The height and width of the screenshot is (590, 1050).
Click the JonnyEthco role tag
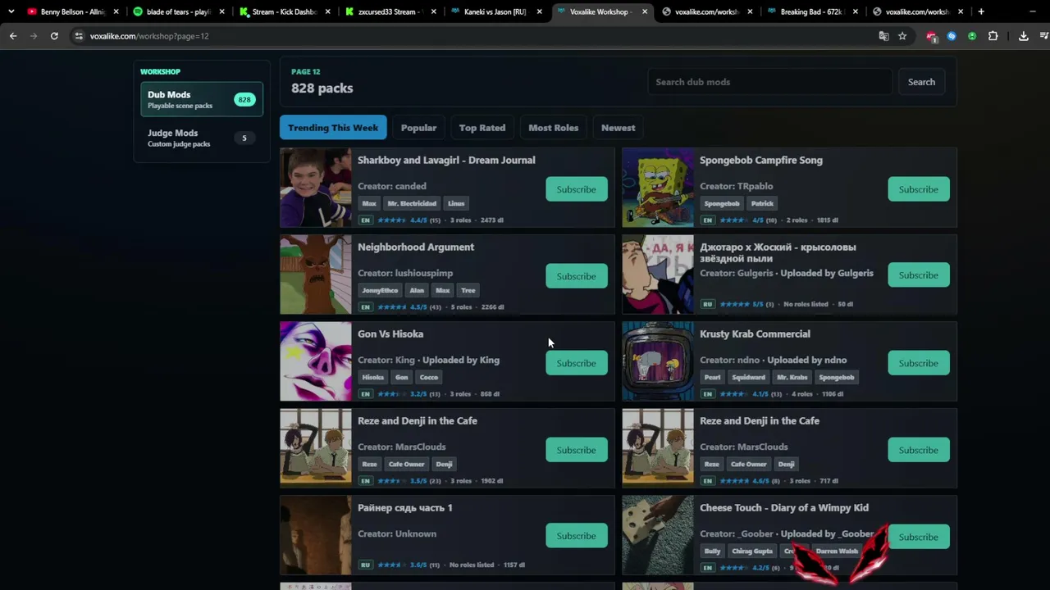380,290
